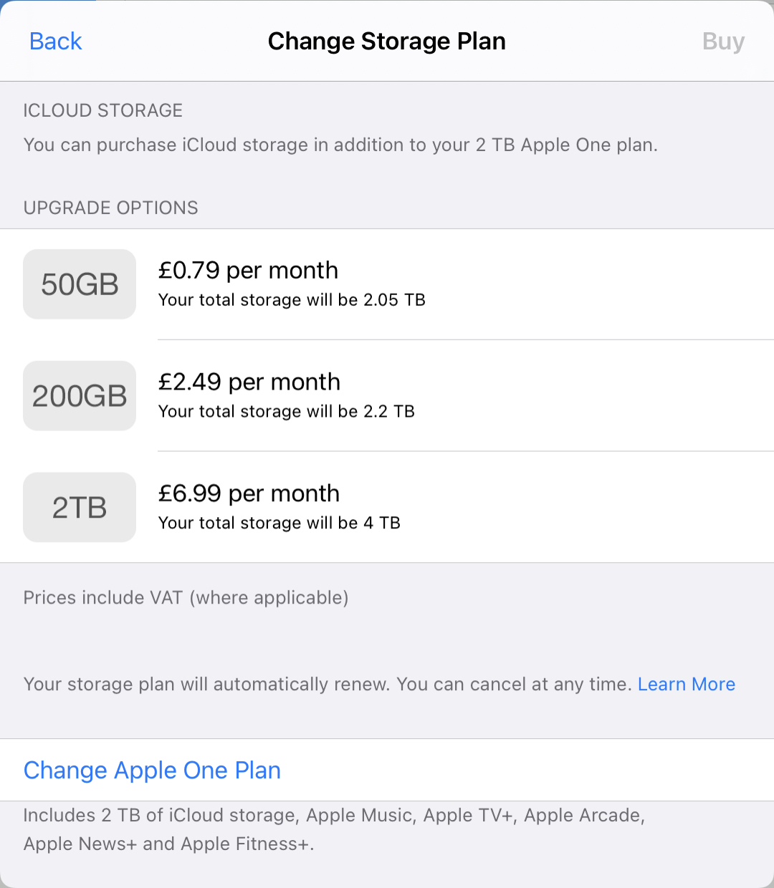
Task: Open Change Apple One Plan
Action: (152, 771)
